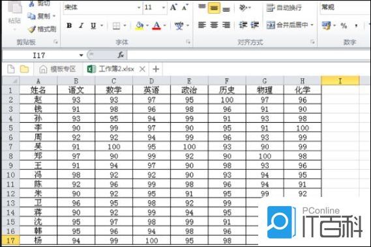Toggle Bold formatting
Image resolution: width=371 pixels, height=247 pixels.
coord(69,25)
